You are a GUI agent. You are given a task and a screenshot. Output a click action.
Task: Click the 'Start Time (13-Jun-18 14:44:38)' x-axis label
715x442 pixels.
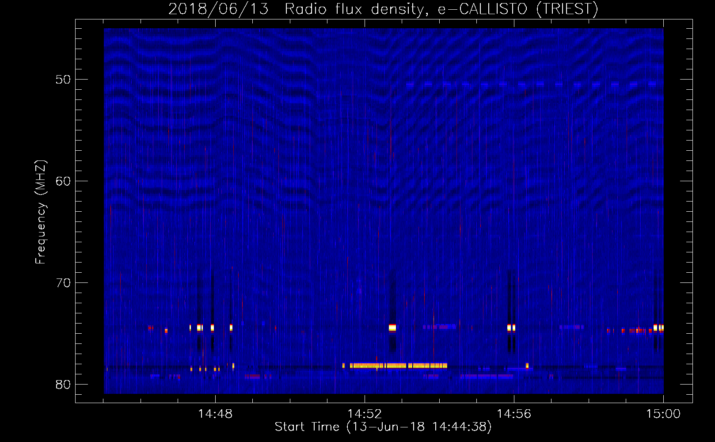[x=383, y=427]
